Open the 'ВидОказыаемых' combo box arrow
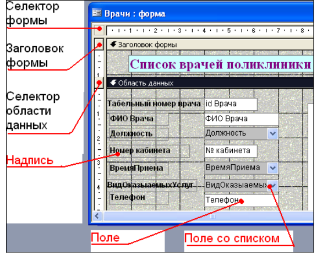 click(x=273, y=185)
